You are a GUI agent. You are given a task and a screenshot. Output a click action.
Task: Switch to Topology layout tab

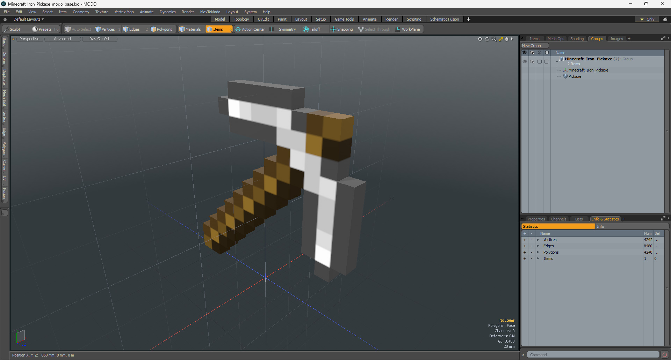[241, 19]
